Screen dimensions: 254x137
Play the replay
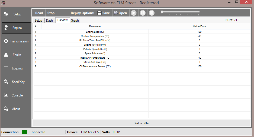click(x=134, y=13)
